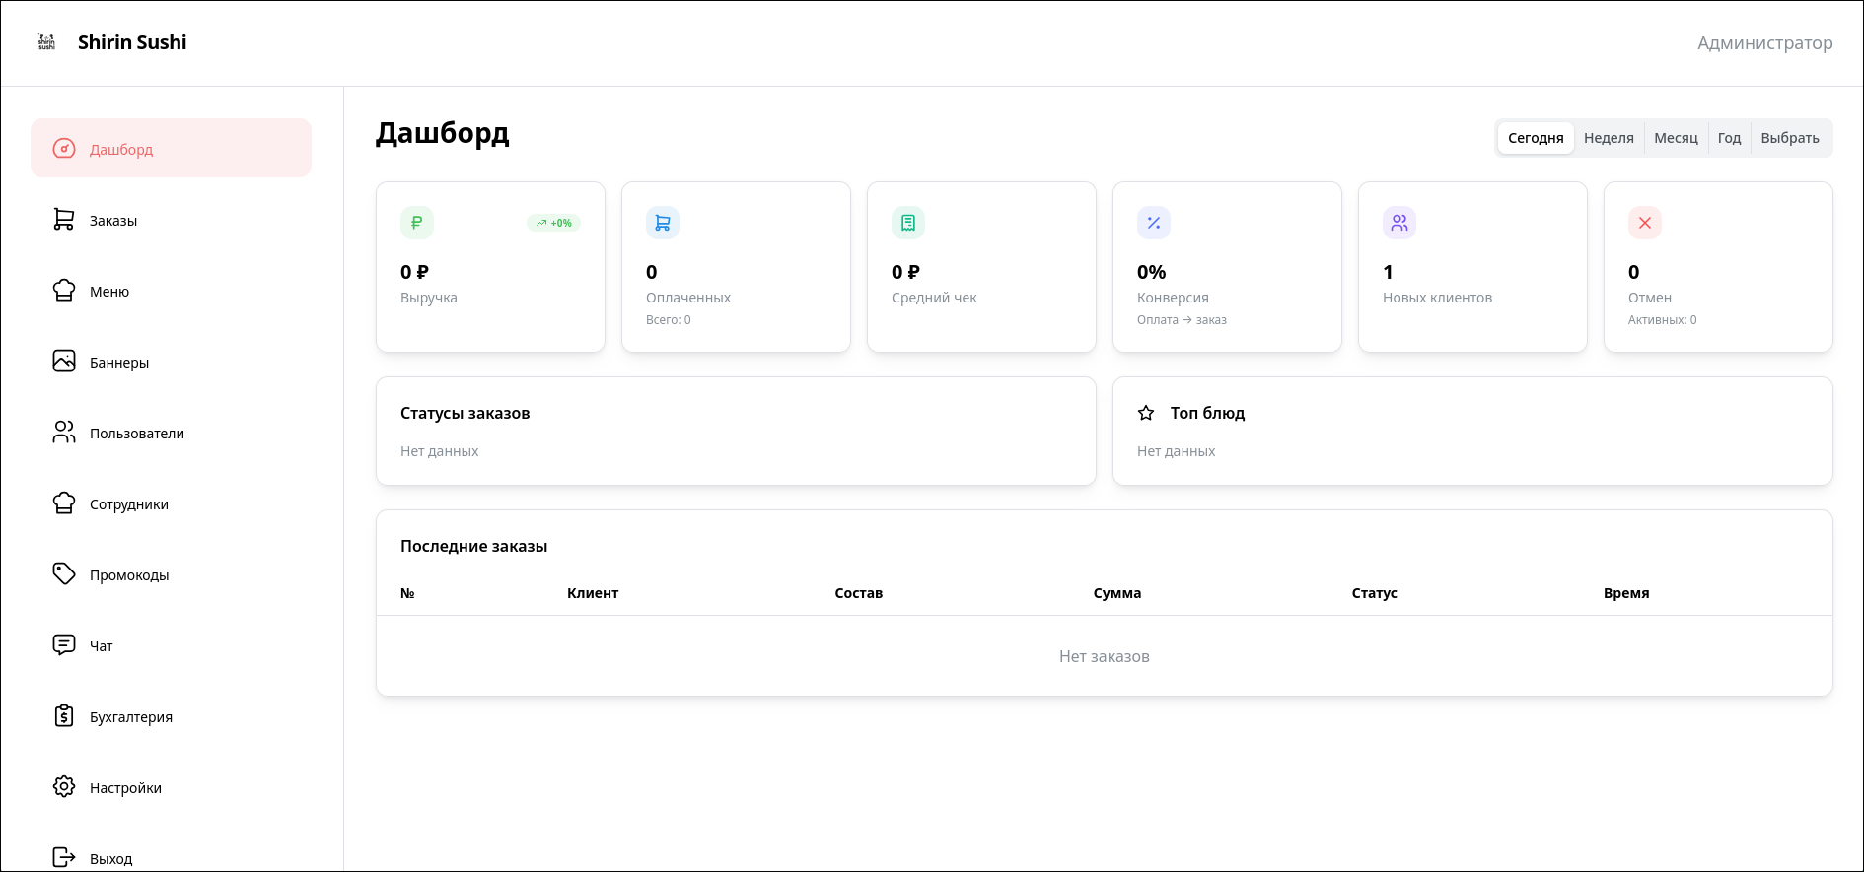
Task: Click the 0% Конверсия value
Action: point(1151,272)
